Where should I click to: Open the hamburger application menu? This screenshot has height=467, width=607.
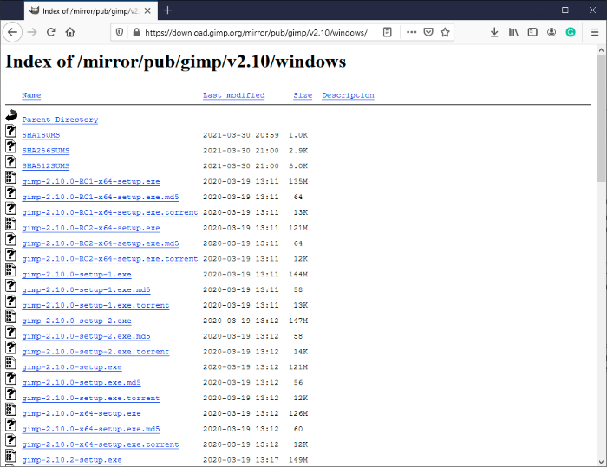[x=595, y=32]
